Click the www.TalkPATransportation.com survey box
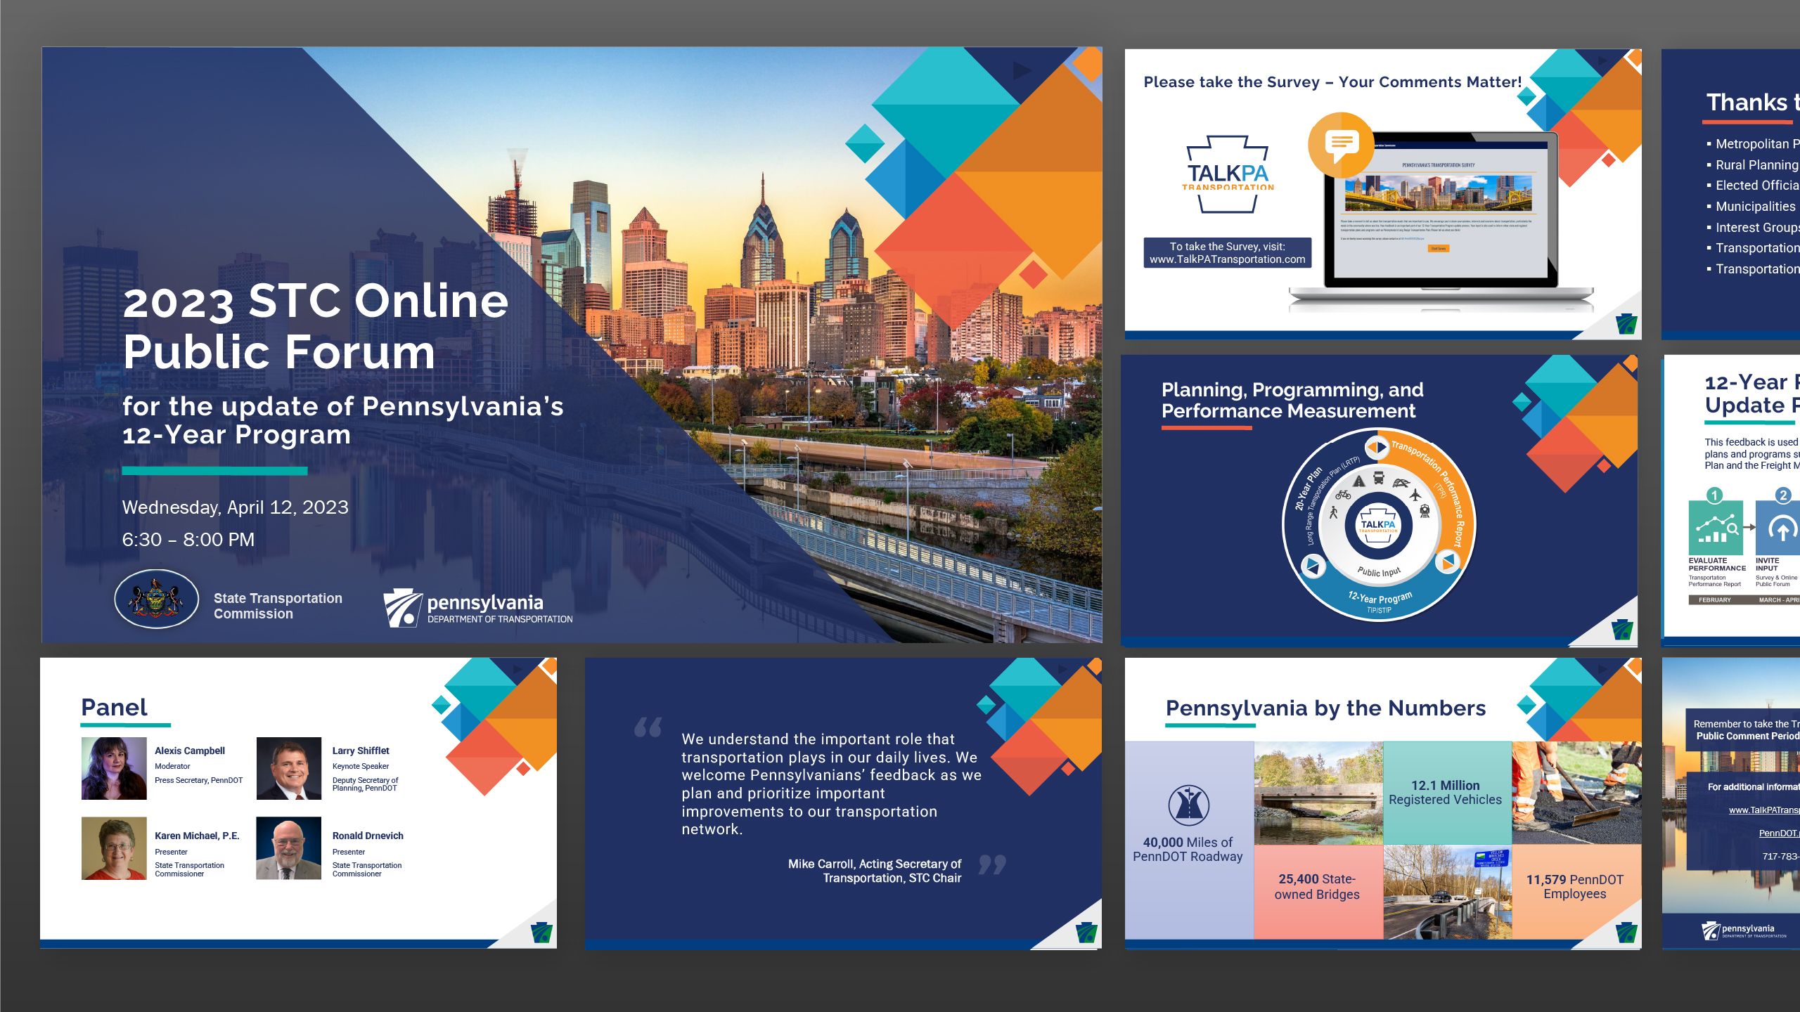The width and height of the screenshot is (1800, 1012). 1227,253
